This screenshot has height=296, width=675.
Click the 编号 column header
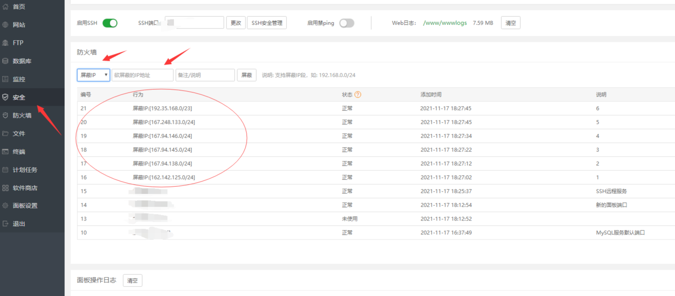pos(86,94)
